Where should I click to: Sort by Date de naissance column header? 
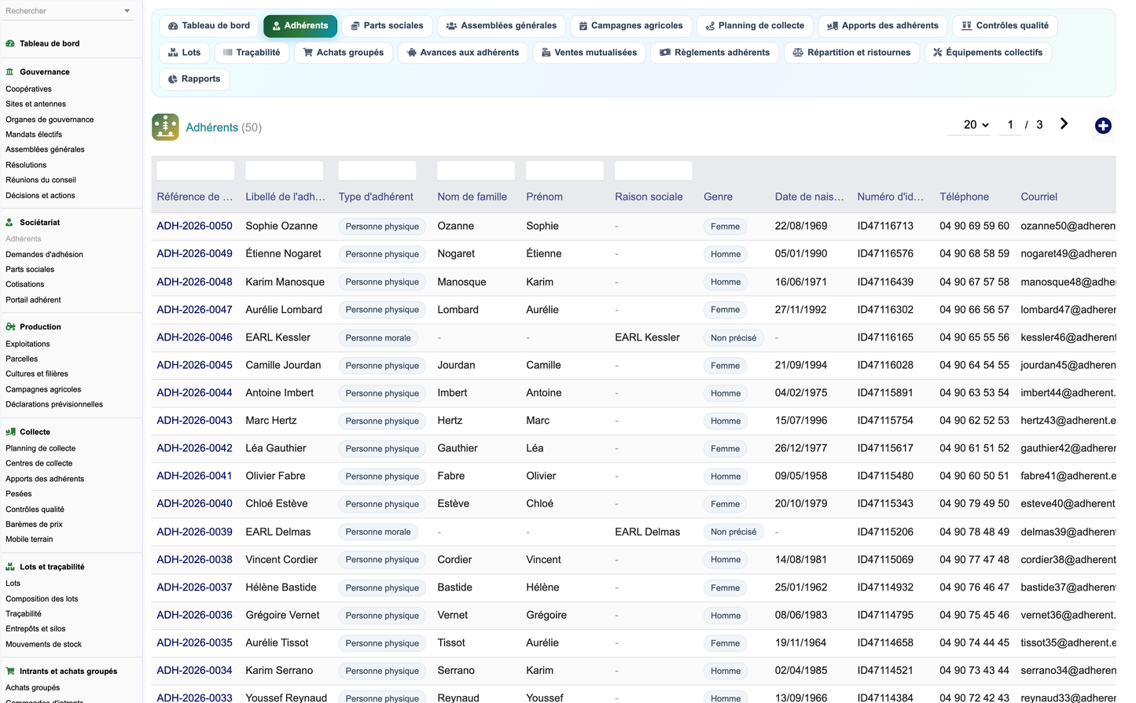(x=809, y=197)
